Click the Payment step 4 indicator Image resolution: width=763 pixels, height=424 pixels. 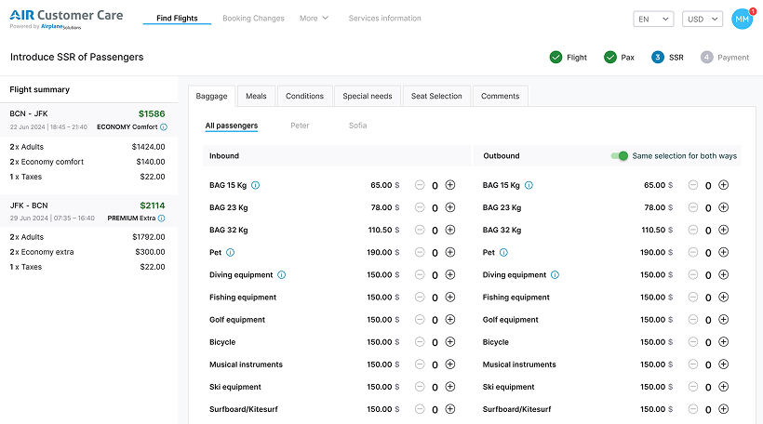pyautogui.click(x=725, y=58)
